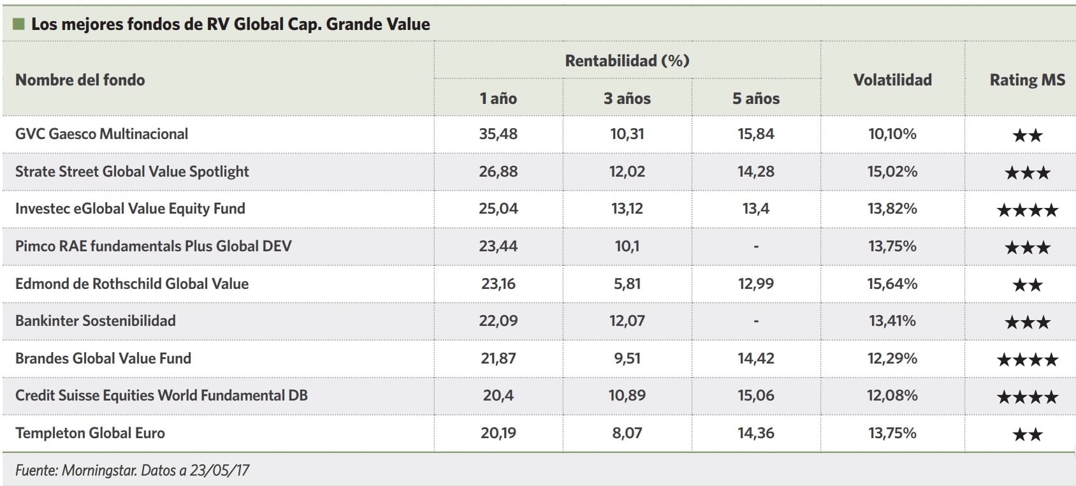The image size is (1076, 486).
Task: Click the "5 años" column header
Action: click(756, 98)
